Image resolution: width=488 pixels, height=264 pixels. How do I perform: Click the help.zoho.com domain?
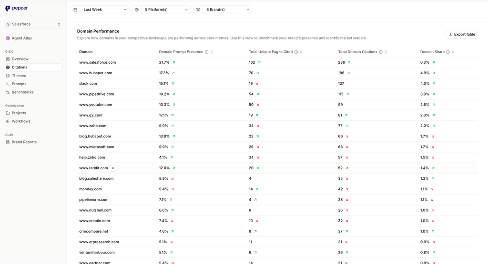[92, 157]
